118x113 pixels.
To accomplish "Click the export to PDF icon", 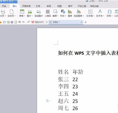I will click(x=8, y=22).
